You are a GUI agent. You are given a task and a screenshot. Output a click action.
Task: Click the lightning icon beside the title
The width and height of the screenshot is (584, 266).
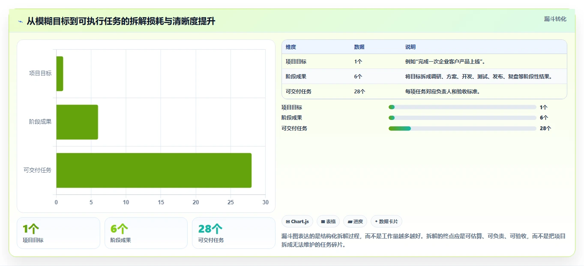tap(21, 21)
